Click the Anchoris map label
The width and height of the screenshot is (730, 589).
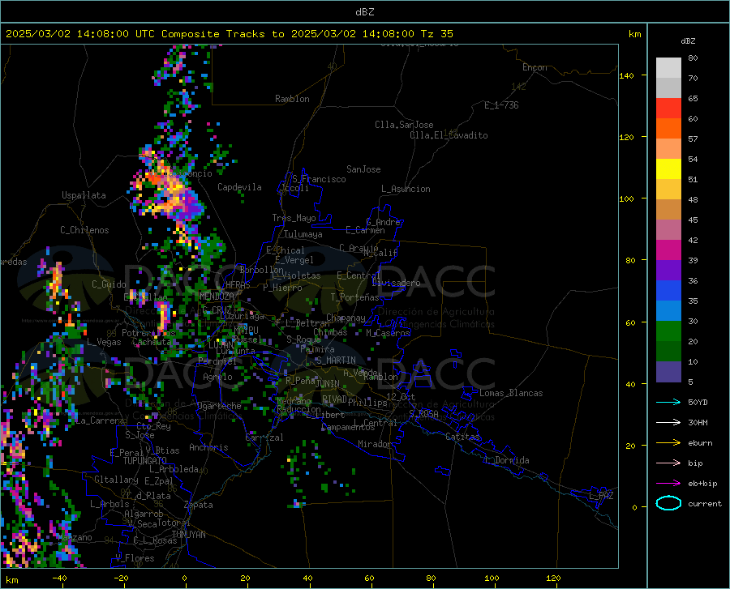(x=208, y=447)
